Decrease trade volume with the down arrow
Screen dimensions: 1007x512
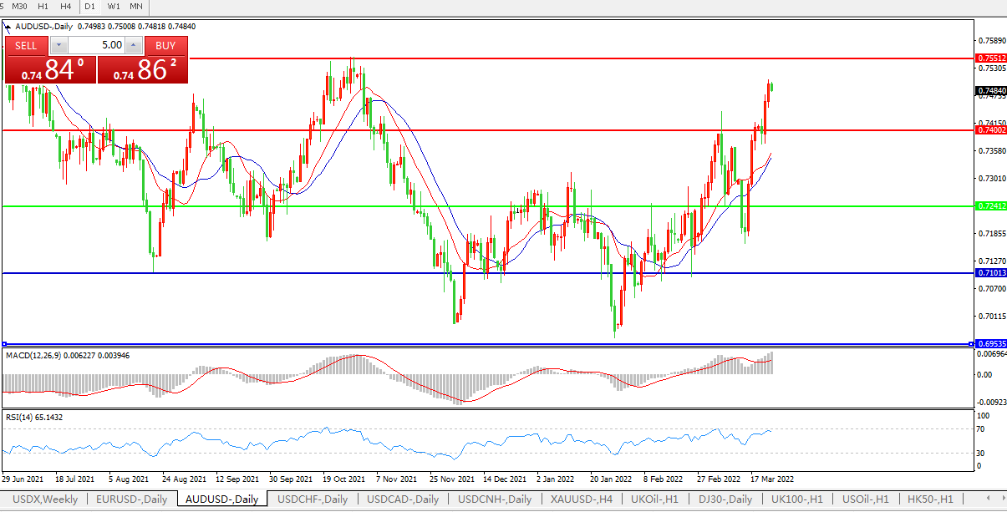[x=58, y=45]
